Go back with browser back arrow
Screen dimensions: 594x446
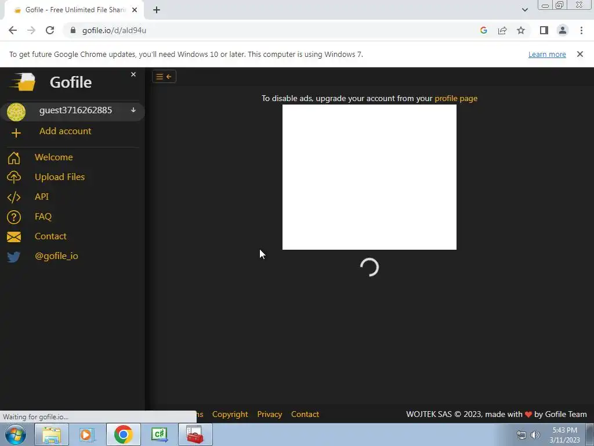click(13, 30)
